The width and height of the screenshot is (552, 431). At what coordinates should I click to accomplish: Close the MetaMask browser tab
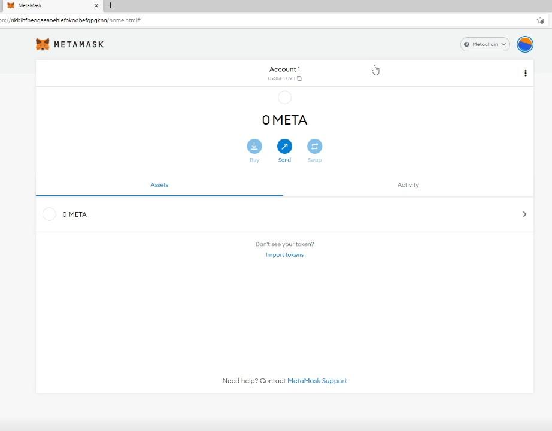96,5
